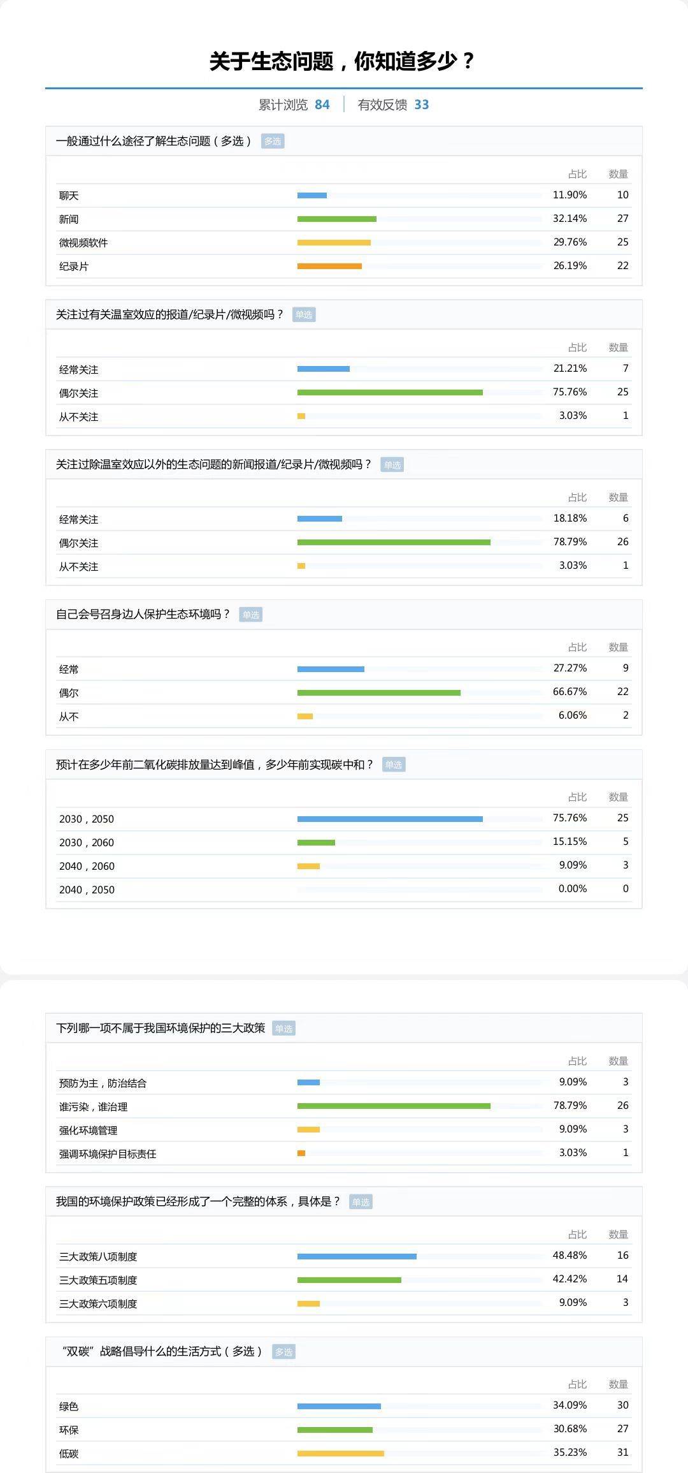Screen dimensions: 688x1473
Task: Select the 聊天 option label
Action: [69, 196]
